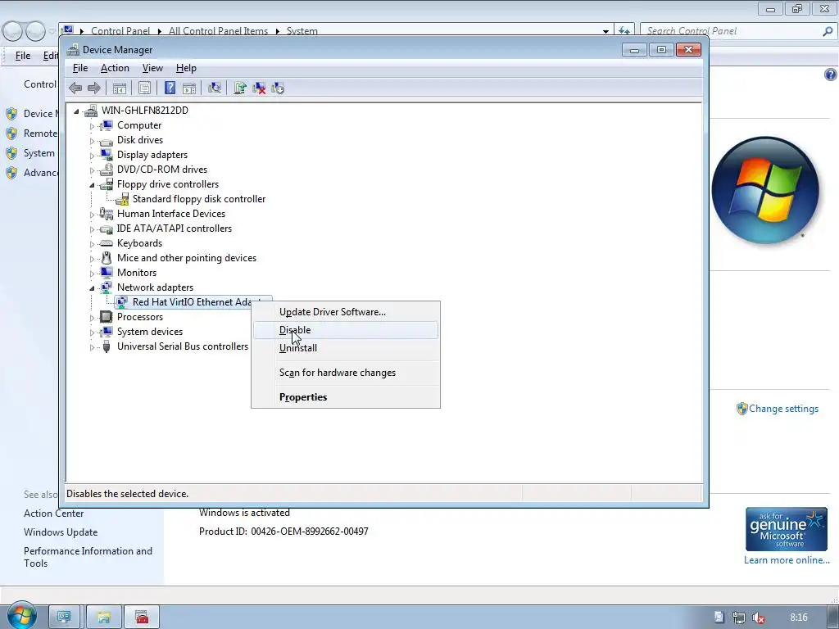Click the Control Panel help icon
This screenshot has width=839, height=629.
pyautogui.click(x=831, y=75)
